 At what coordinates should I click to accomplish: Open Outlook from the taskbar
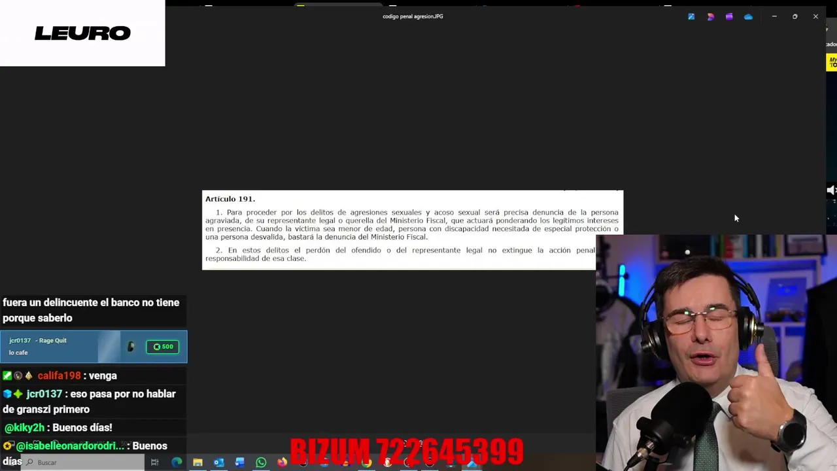coord(218,462)
